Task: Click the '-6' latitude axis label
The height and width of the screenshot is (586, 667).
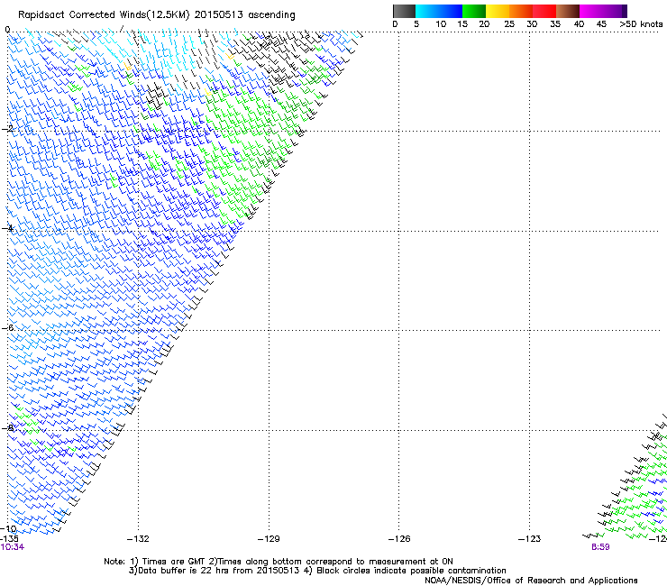Action: tap(7, 327)
